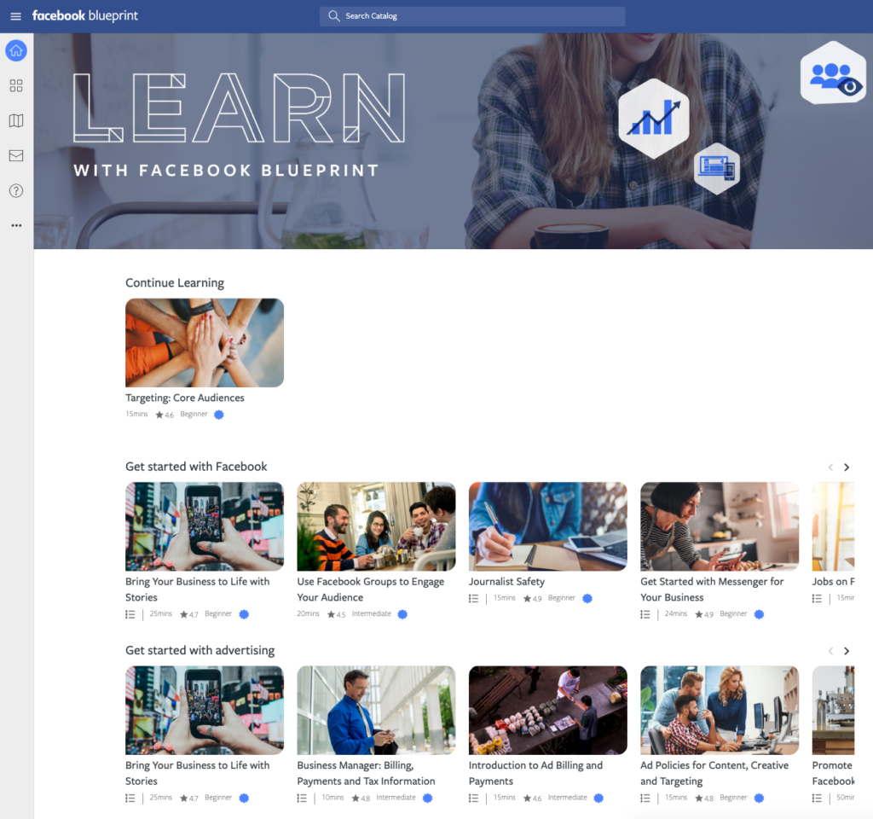Click blue badge under Targeting: Core Audiences

[x=219, y=415]
